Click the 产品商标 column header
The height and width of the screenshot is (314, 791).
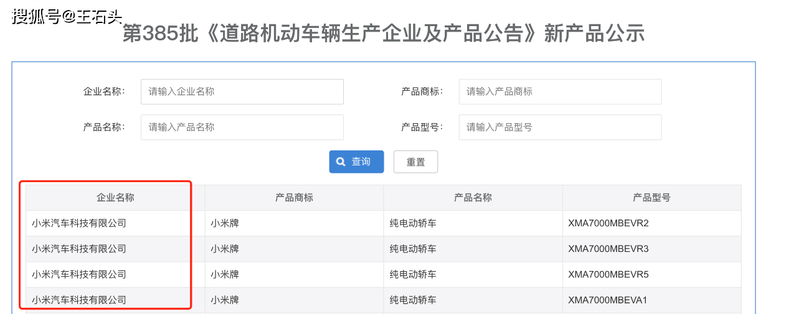tap(294, 198)
